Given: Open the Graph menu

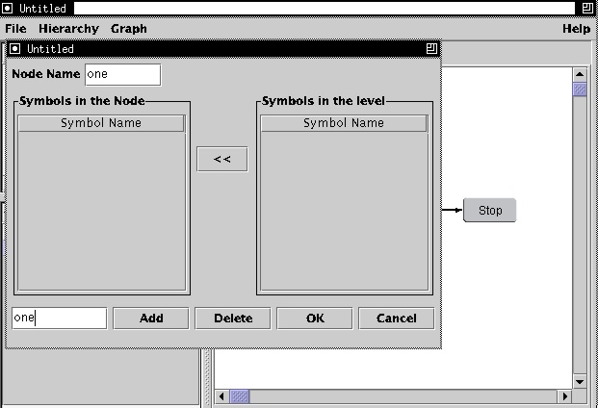Looking at the screenshot, I should pyautogui.click(x=128, y=29).
